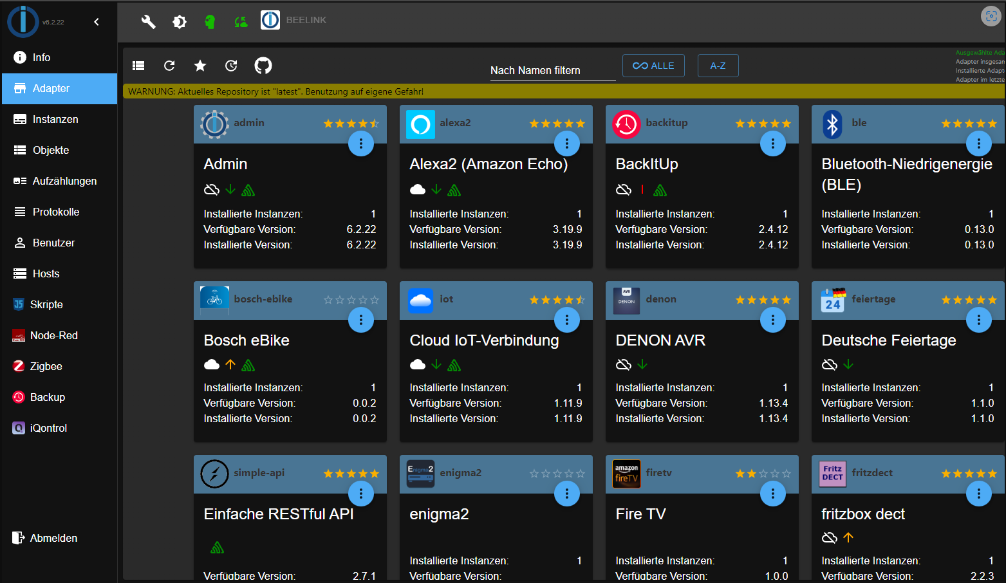Viewport: 1006px width, 583px height.
Task: Click the fritzbox dect orange up-arrow icon
Action: click(x=848, y=537)
